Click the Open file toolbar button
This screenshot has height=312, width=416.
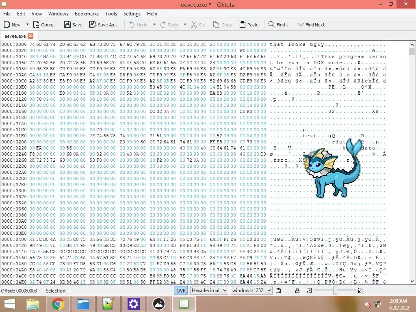click(x=45, y=25)
